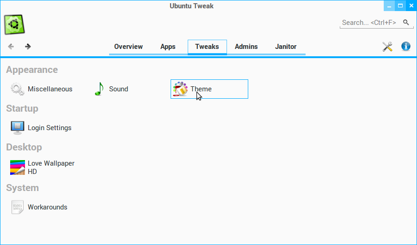
Task: Open the Janitor tab
Action: point(286,47)
